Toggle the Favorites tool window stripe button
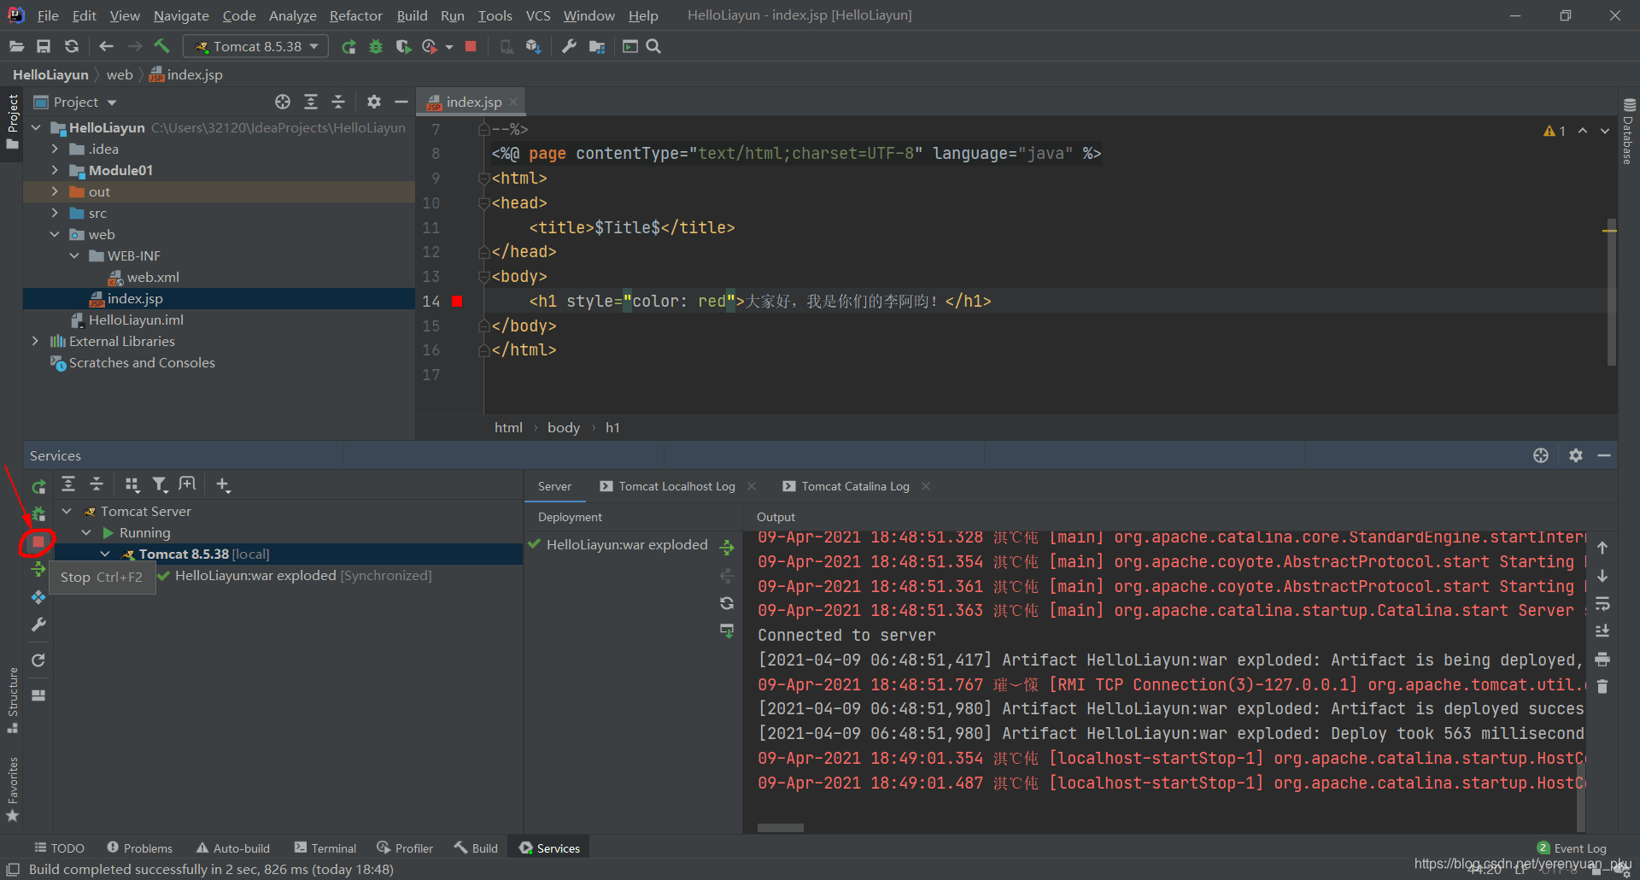The width and height of the screenshot is (1640, 880). (12, 790)
